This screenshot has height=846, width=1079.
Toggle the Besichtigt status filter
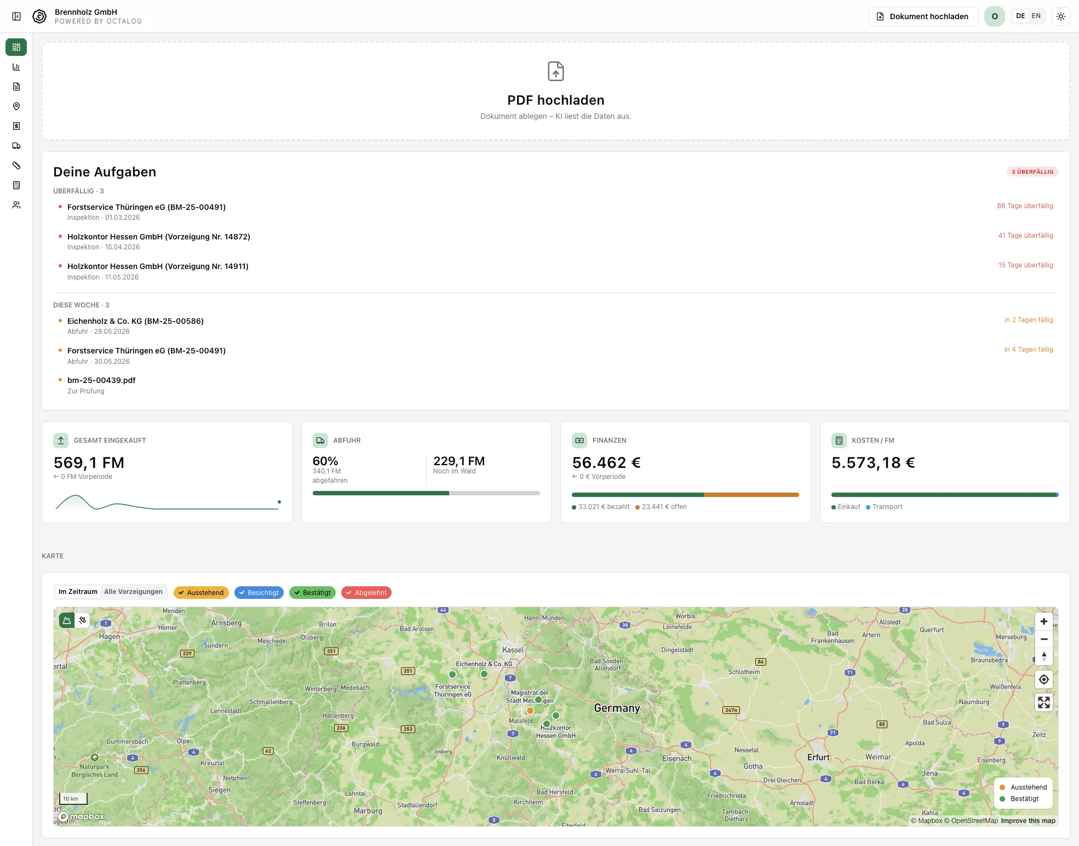(x=259, y=593)
